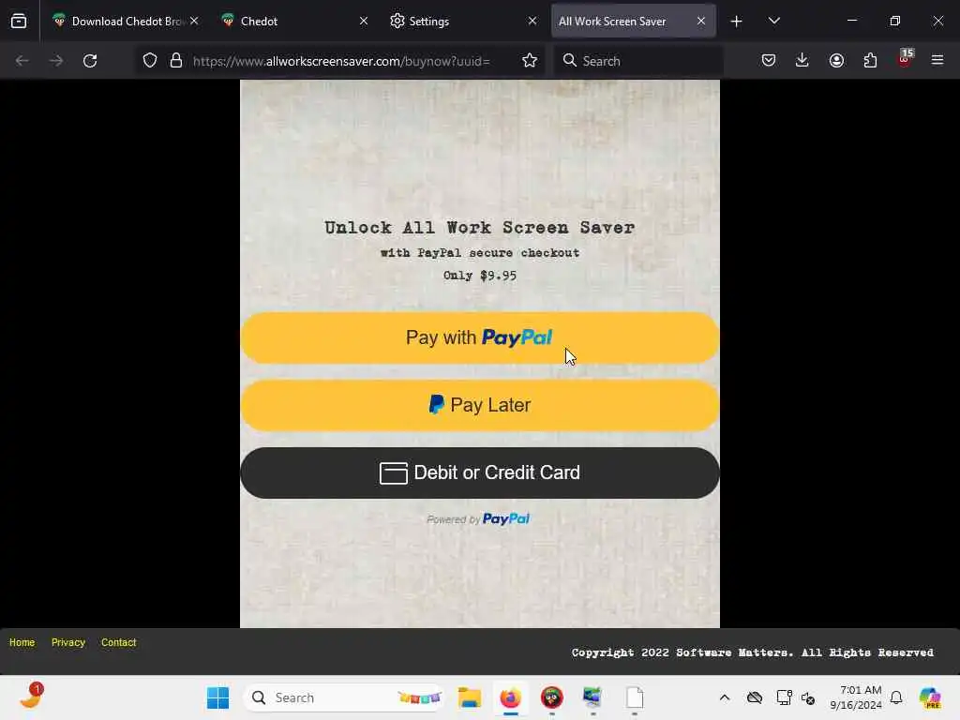960x720 pixels.
Task: Open the tracking protection shield icon
Action: coord(150,61)
